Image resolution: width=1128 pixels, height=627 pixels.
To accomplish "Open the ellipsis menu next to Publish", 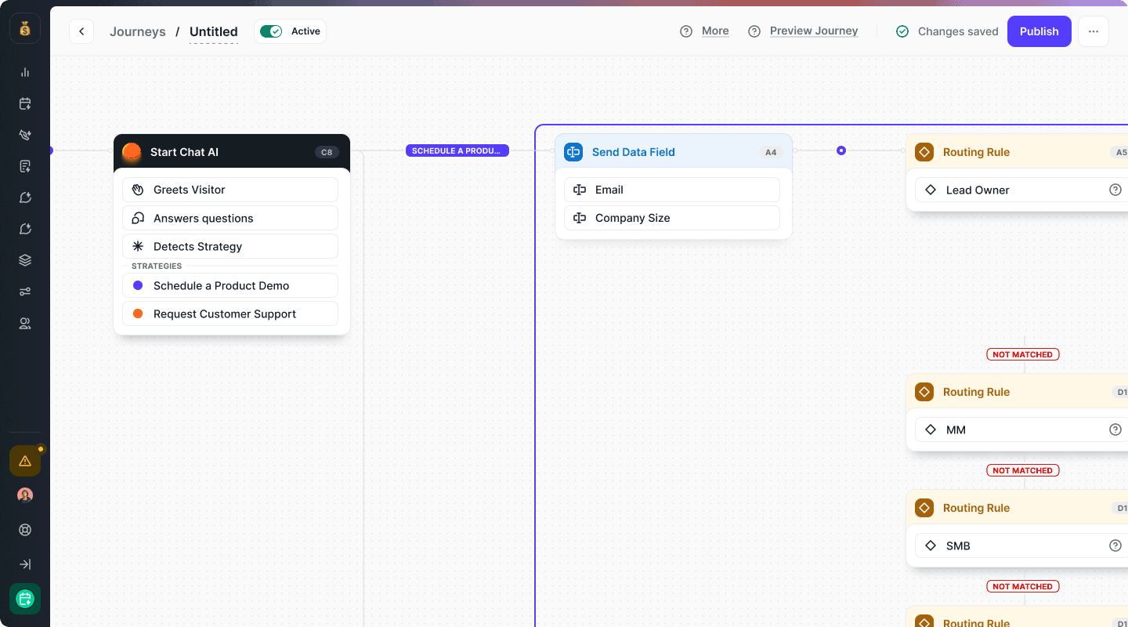I will pyautogui.click(x=1093, y=31).
